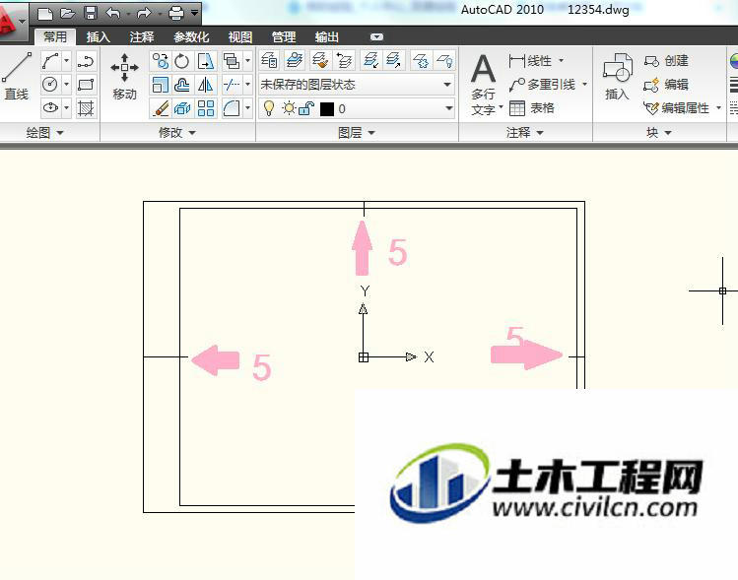738x580 pixels.
Task: Select the Fillet tool
Action: 232,108
